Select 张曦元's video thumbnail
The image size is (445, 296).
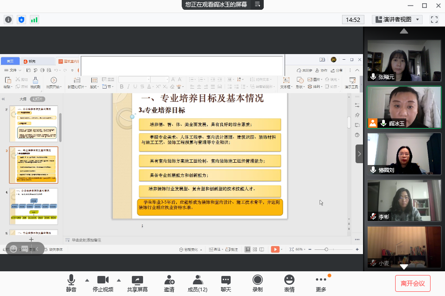[x=404, y=61]
